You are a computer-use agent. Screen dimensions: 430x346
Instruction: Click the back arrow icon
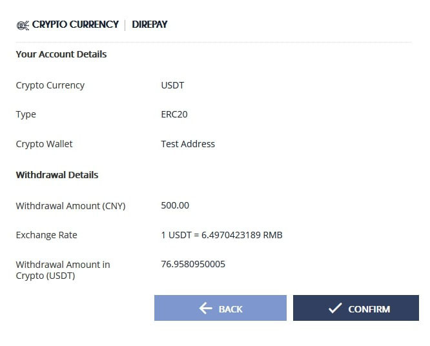(205, 309)
